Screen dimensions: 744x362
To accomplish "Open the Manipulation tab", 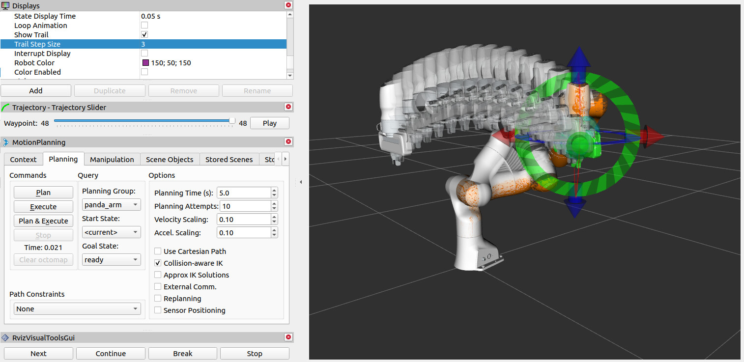I will tap(112, 159).
